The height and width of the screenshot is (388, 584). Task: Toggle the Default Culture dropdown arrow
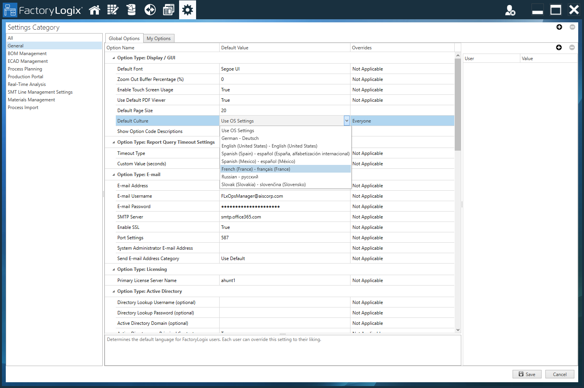347,121
